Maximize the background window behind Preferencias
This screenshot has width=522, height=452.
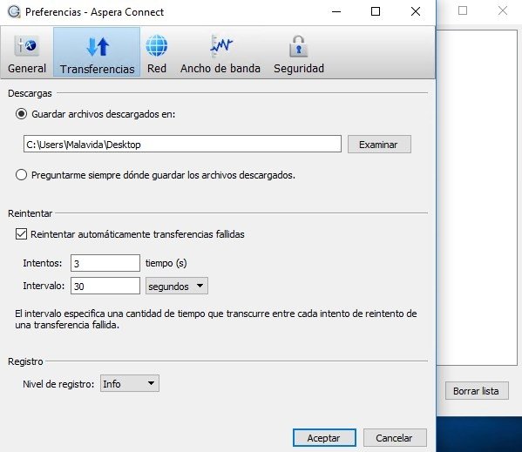[x=463, y=10]
